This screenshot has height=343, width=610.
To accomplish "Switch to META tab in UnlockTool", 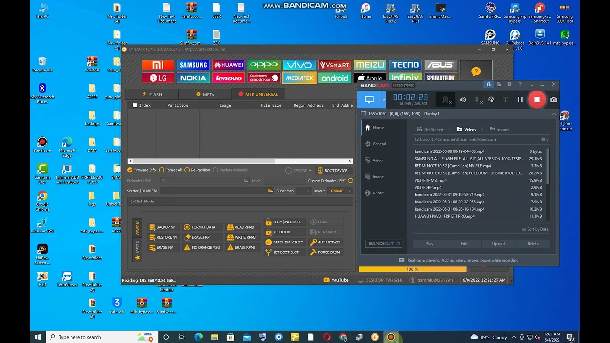I will pyautogui.click(x=205, y=94).
